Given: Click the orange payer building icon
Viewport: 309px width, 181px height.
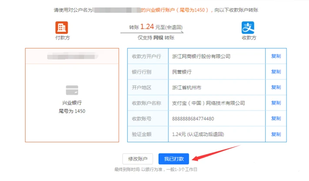Looking at the screenshot, I should tap(62, 28).
